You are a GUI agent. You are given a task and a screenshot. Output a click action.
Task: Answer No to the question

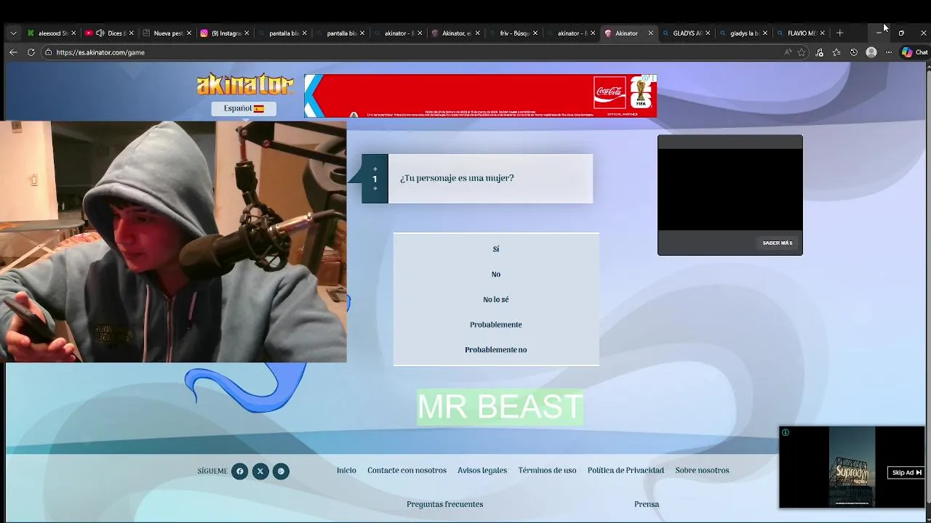click(496, 275)
